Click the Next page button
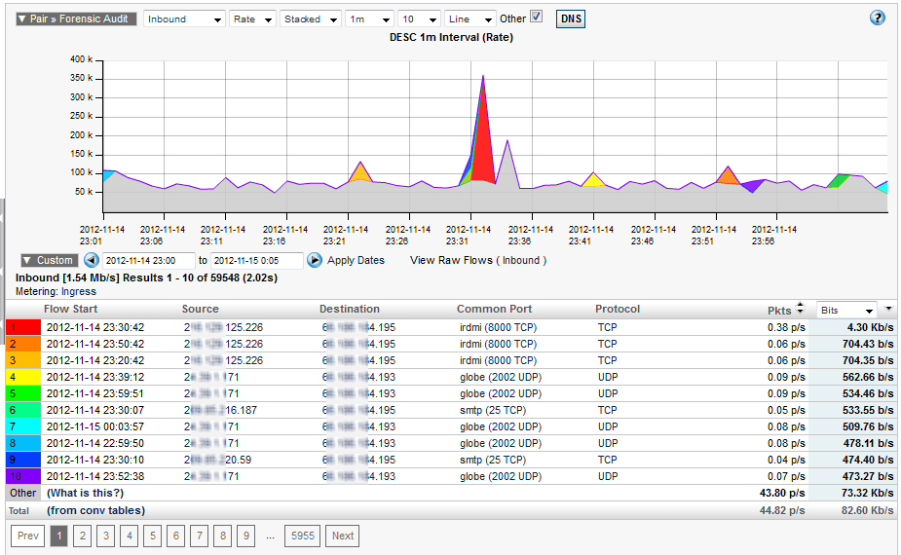 tap(343, 536)
